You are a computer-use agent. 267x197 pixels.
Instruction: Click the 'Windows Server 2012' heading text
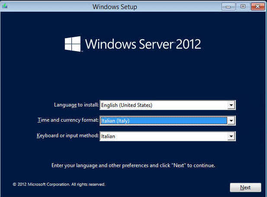click(x=143, y=44)
